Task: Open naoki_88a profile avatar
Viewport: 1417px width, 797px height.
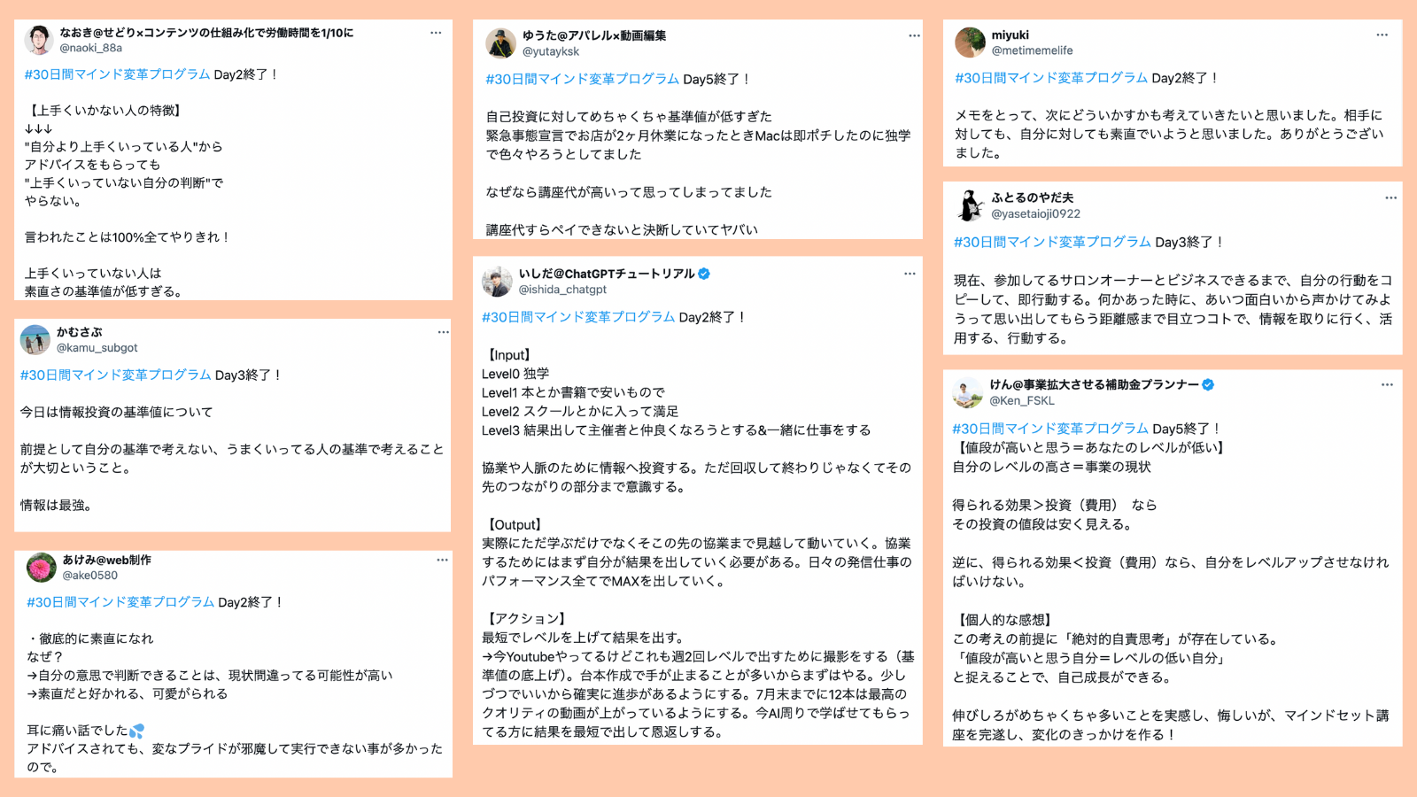Action: pyautogui.click(x=38, y=41)
